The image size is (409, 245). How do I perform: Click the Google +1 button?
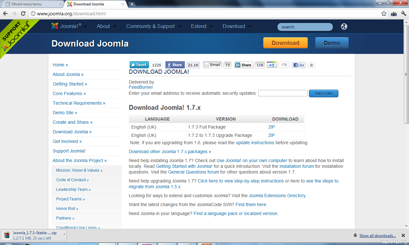(272, 65)
